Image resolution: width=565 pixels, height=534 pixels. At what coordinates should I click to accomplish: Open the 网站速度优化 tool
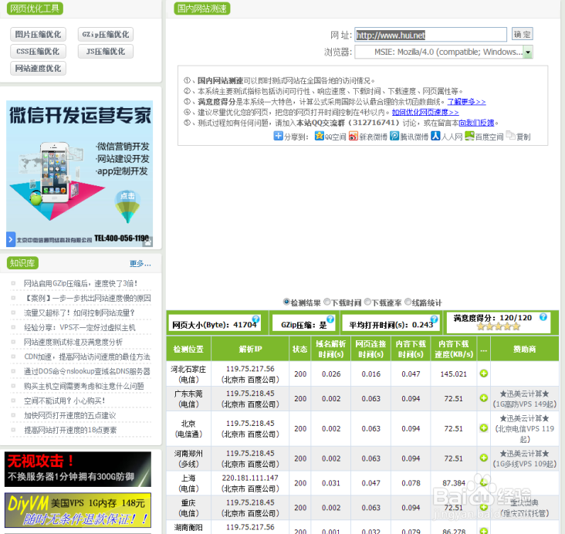(x=38, y=69)
